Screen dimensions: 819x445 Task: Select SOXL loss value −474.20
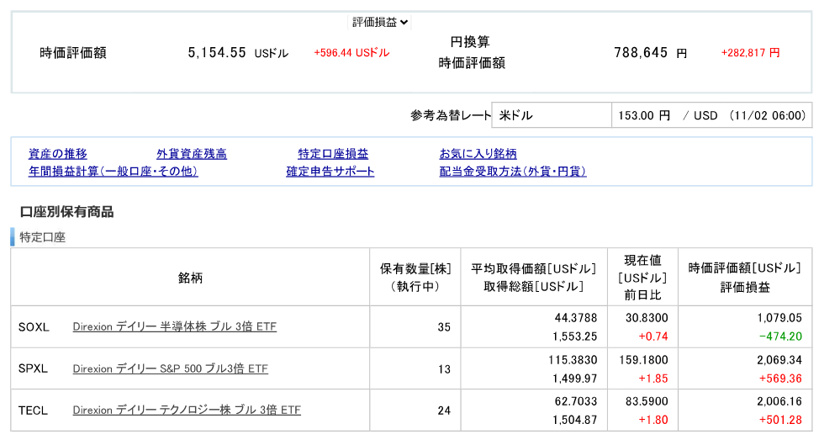pos(780,336)
